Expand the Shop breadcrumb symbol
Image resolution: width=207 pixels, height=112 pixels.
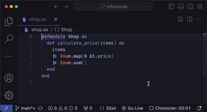(66, 30)
